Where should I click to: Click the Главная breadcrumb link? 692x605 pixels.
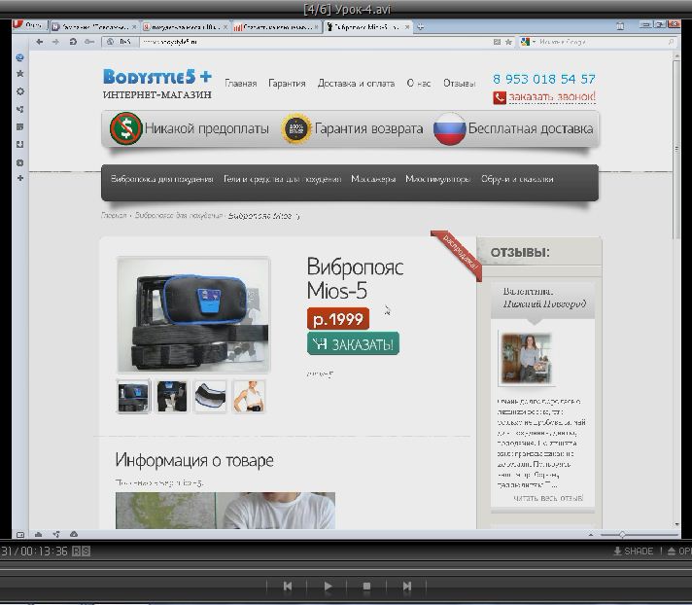tap(114, 216)
